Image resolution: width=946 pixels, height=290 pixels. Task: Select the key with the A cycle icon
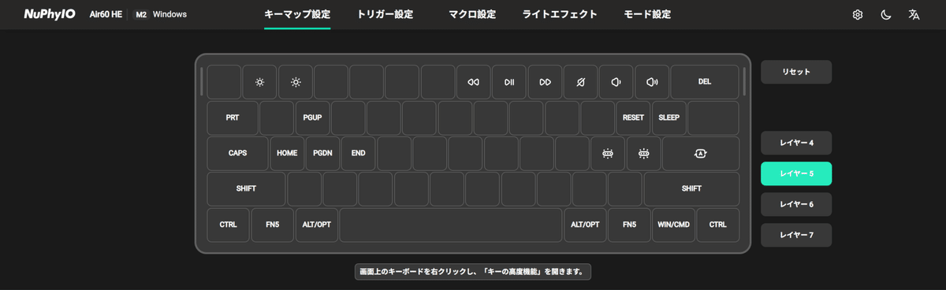tap(701, 154)
